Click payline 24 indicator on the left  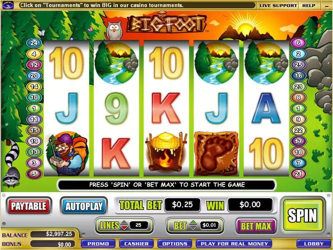(34, 43)
